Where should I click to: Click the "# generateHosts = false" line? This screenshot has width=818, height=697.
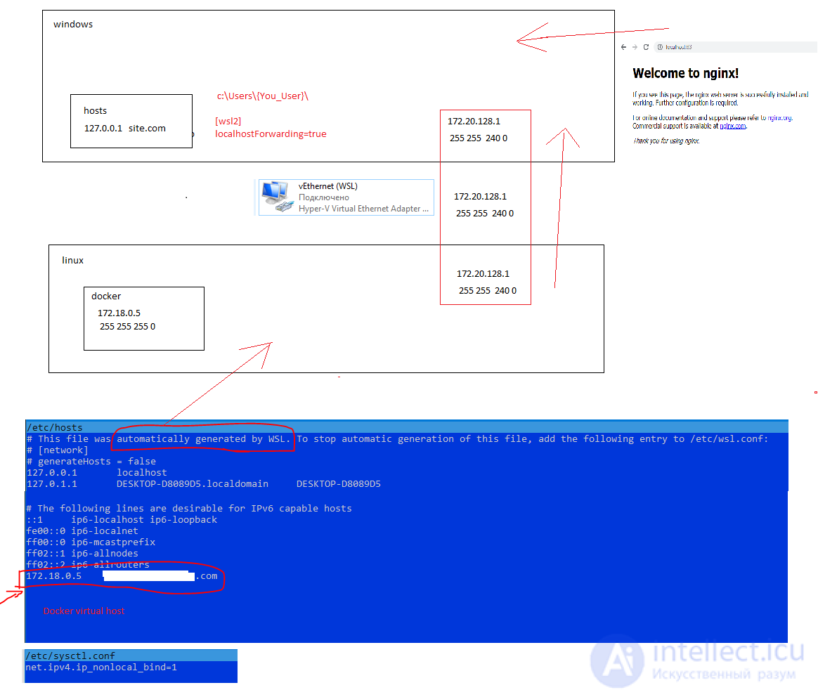(91, 462)
